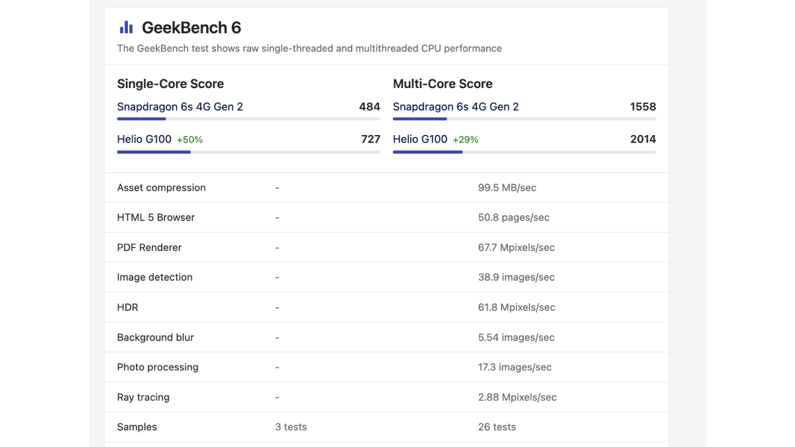Select the Ray tracing row

[386, 397]
